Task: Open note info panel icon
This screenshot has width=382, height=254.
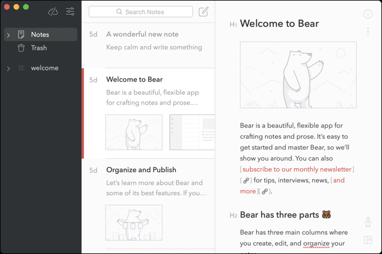Action: point(368,14)
